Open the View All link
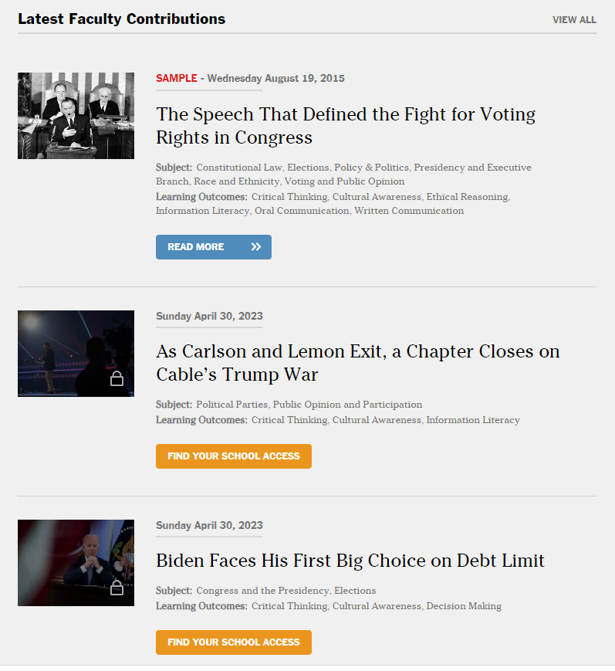The width and height of the screenshot is (615, 671). [x=574, y=19]
